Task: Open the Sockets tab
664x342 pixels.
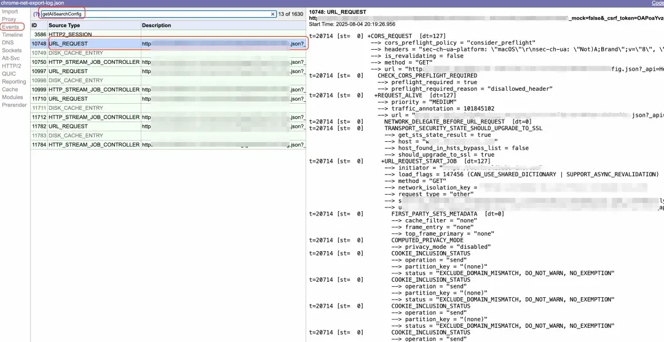Action: [12, 50]
